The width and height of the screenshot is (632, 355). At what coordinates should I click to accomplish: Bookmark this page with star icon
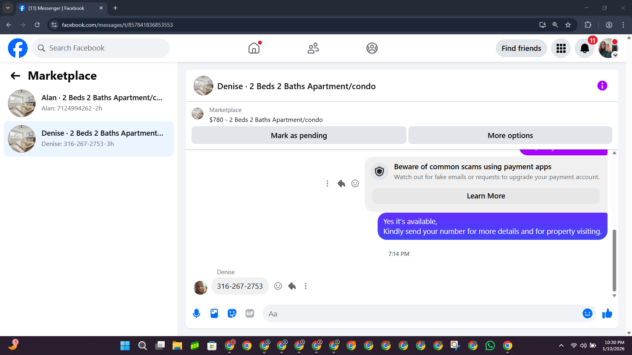pyautogui.click(x=568, y=25)
